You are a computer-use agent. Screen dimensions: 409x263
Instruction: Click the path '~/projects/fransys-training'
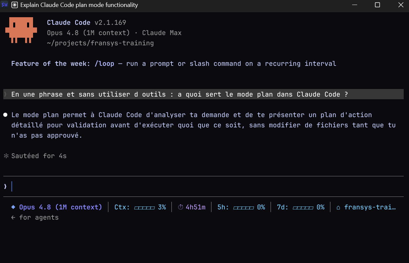click(100, 43)
